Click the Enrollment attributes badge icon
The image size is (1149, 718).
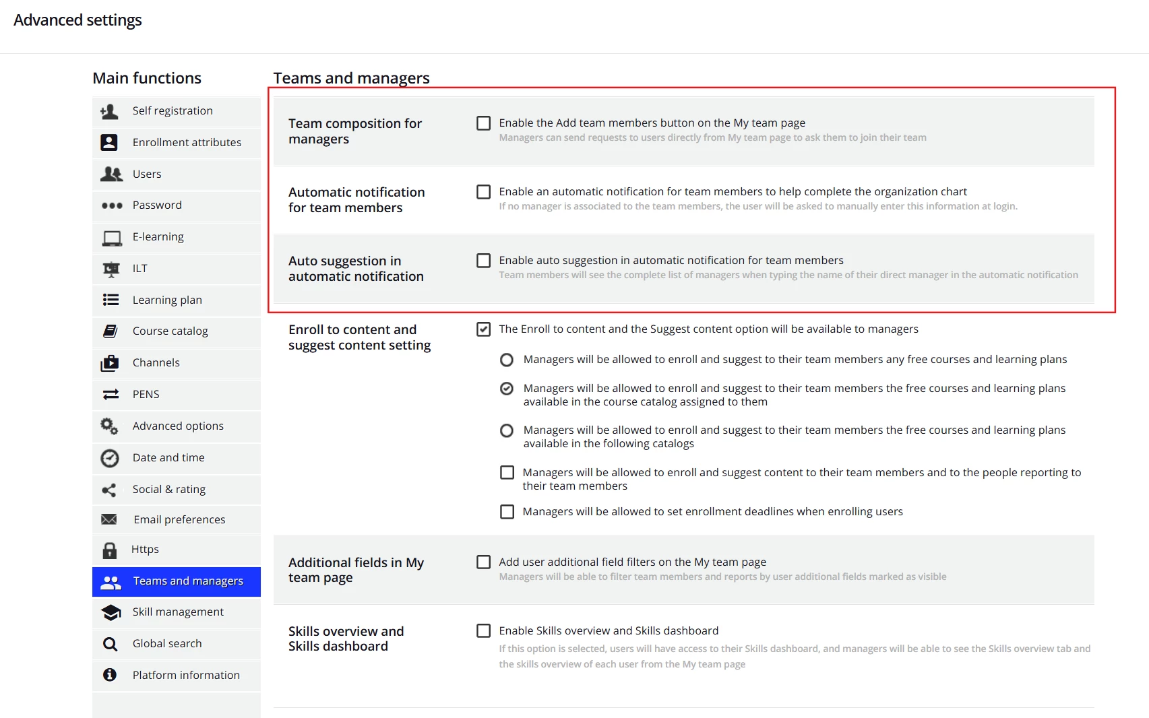click(109, 142)
